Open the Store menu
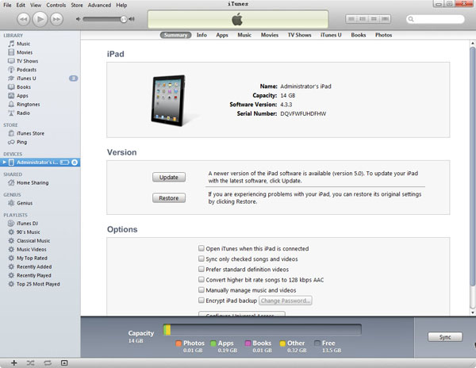 point(77,6)
